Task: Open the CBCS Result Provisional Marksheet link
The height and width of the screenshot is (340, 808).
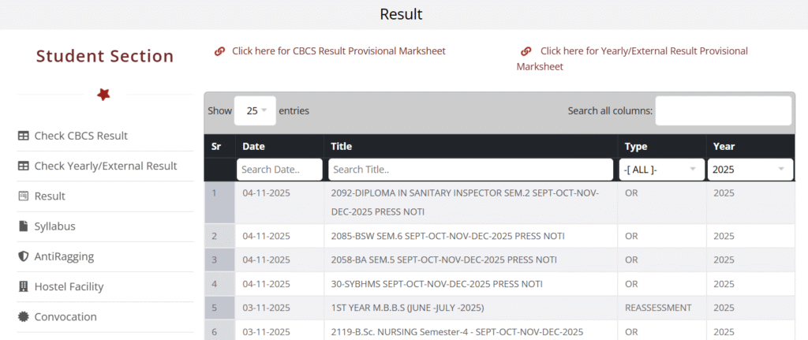Action: pos(339,51)
